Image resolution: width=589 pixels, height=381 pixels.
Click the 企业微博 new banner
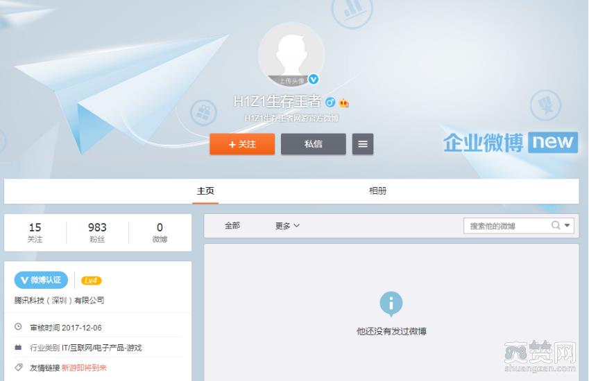(x=511, y=143)
